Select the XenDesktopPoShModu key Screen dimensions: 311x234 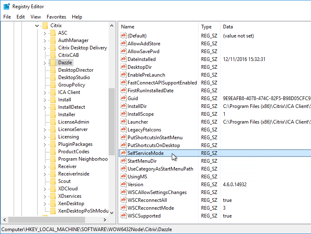[83, 211]
